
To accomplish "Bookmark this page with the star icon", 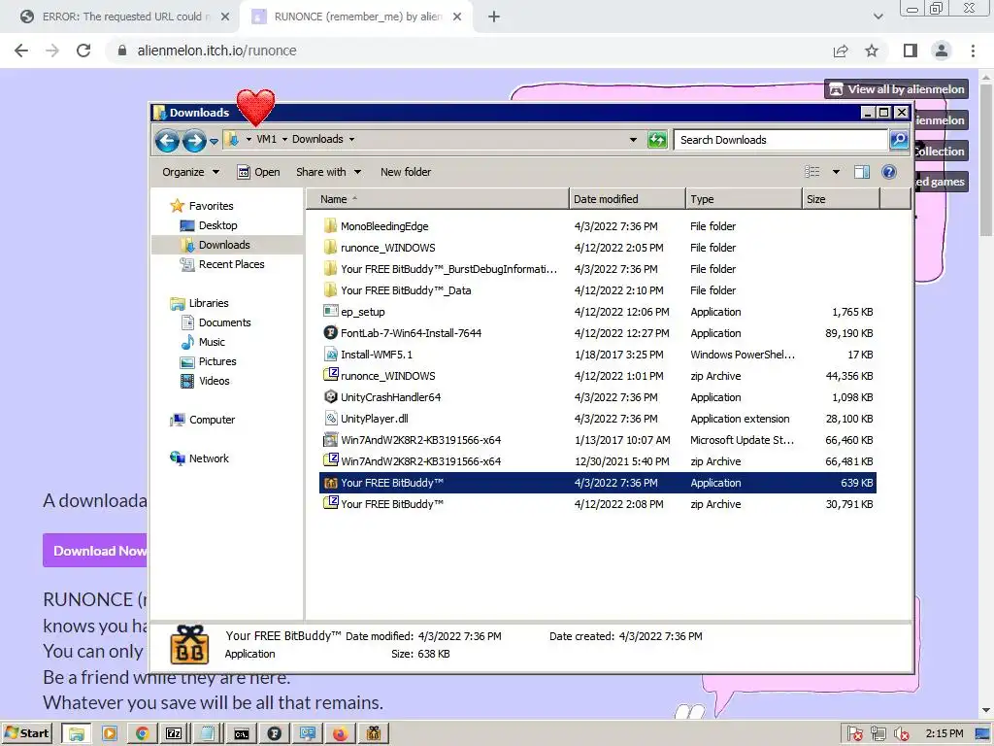I will point(872,51).
